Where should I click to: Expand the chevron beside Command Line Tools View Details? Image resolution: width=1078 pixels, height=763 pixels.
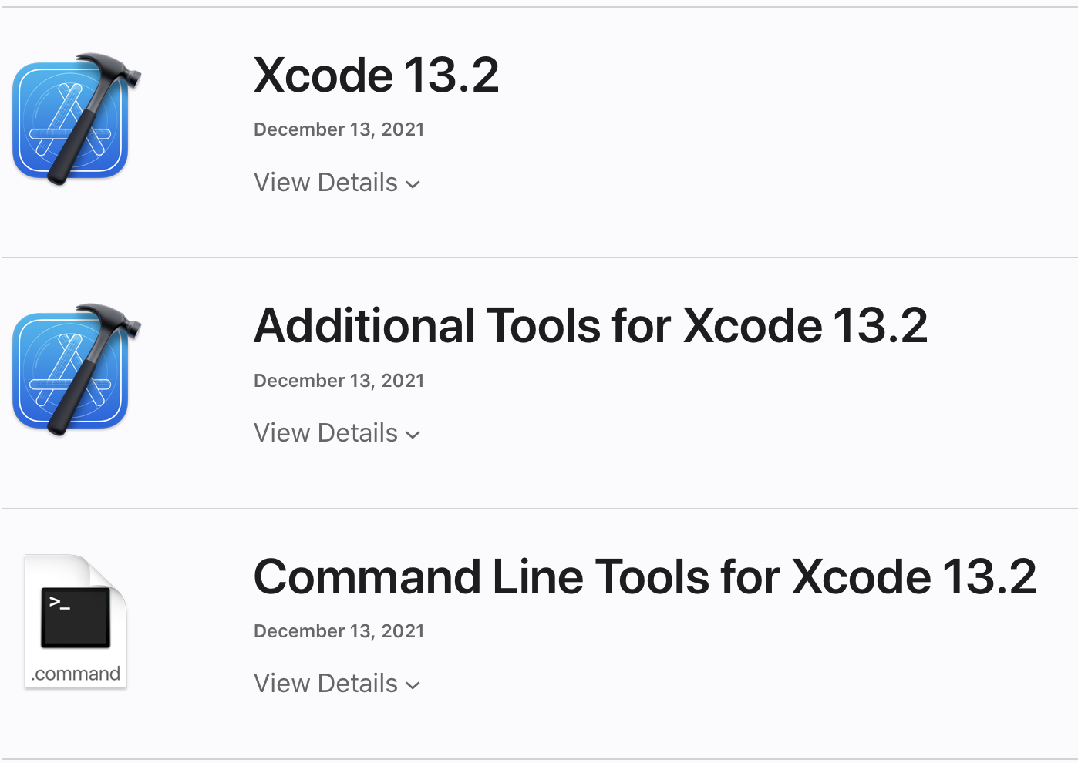tap(413, 685)
